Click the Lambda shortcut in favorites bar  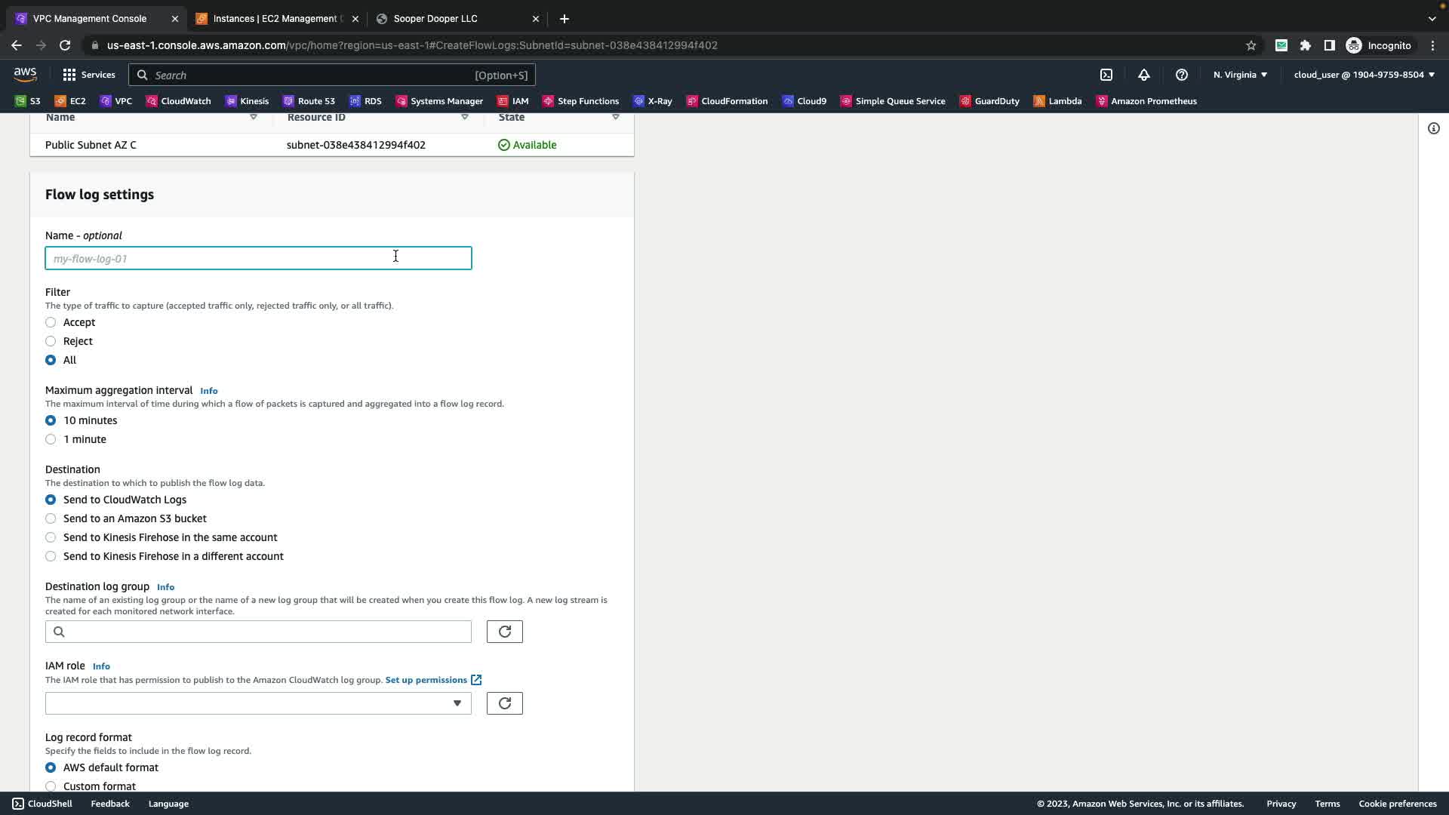[x=1057, y=101]
